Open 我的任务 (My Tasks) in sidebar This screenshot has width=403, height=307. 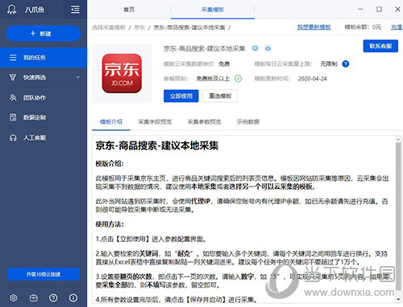pos(44,57)
